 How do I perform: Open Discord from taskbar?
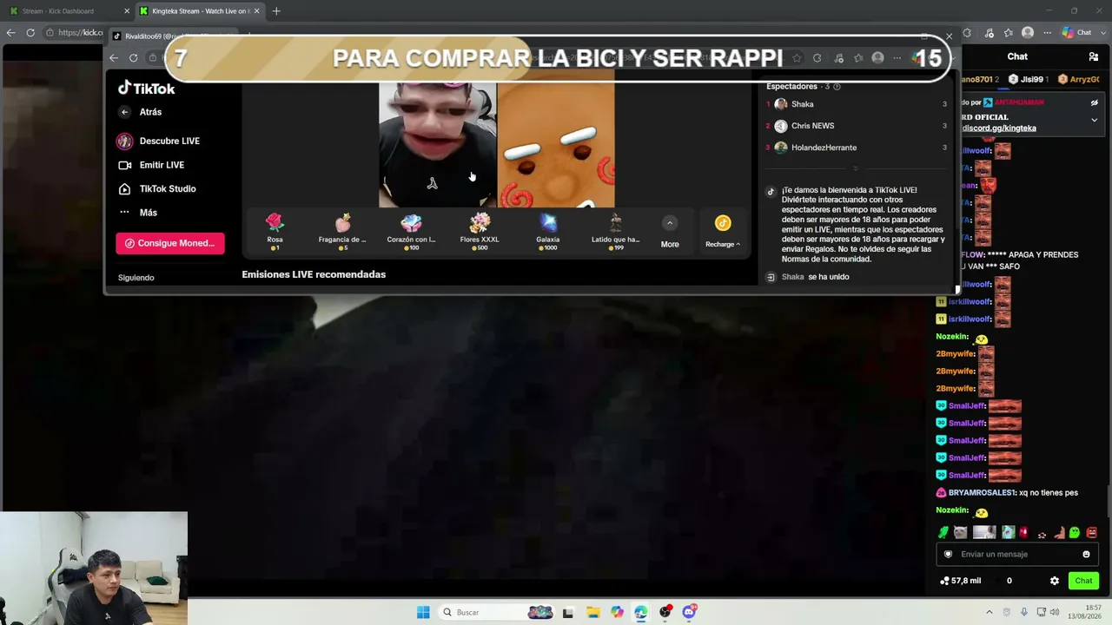point(690,612)
